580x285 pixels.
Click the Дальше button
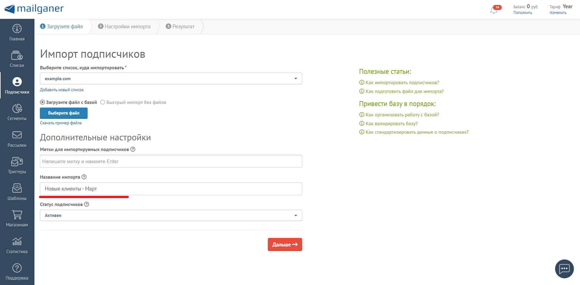click(285, 244)
